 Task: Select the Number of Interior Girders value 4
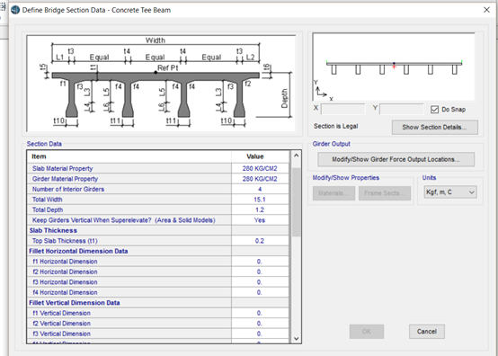tap(260, 190)
